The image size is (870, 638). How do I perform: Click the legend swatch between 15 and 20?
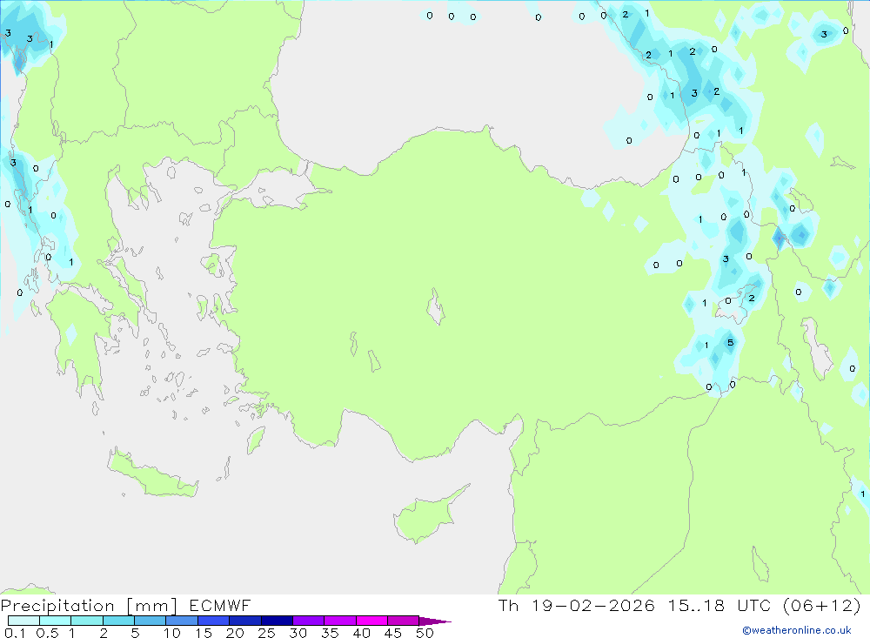pyautogui.click(x=213, y=621)
